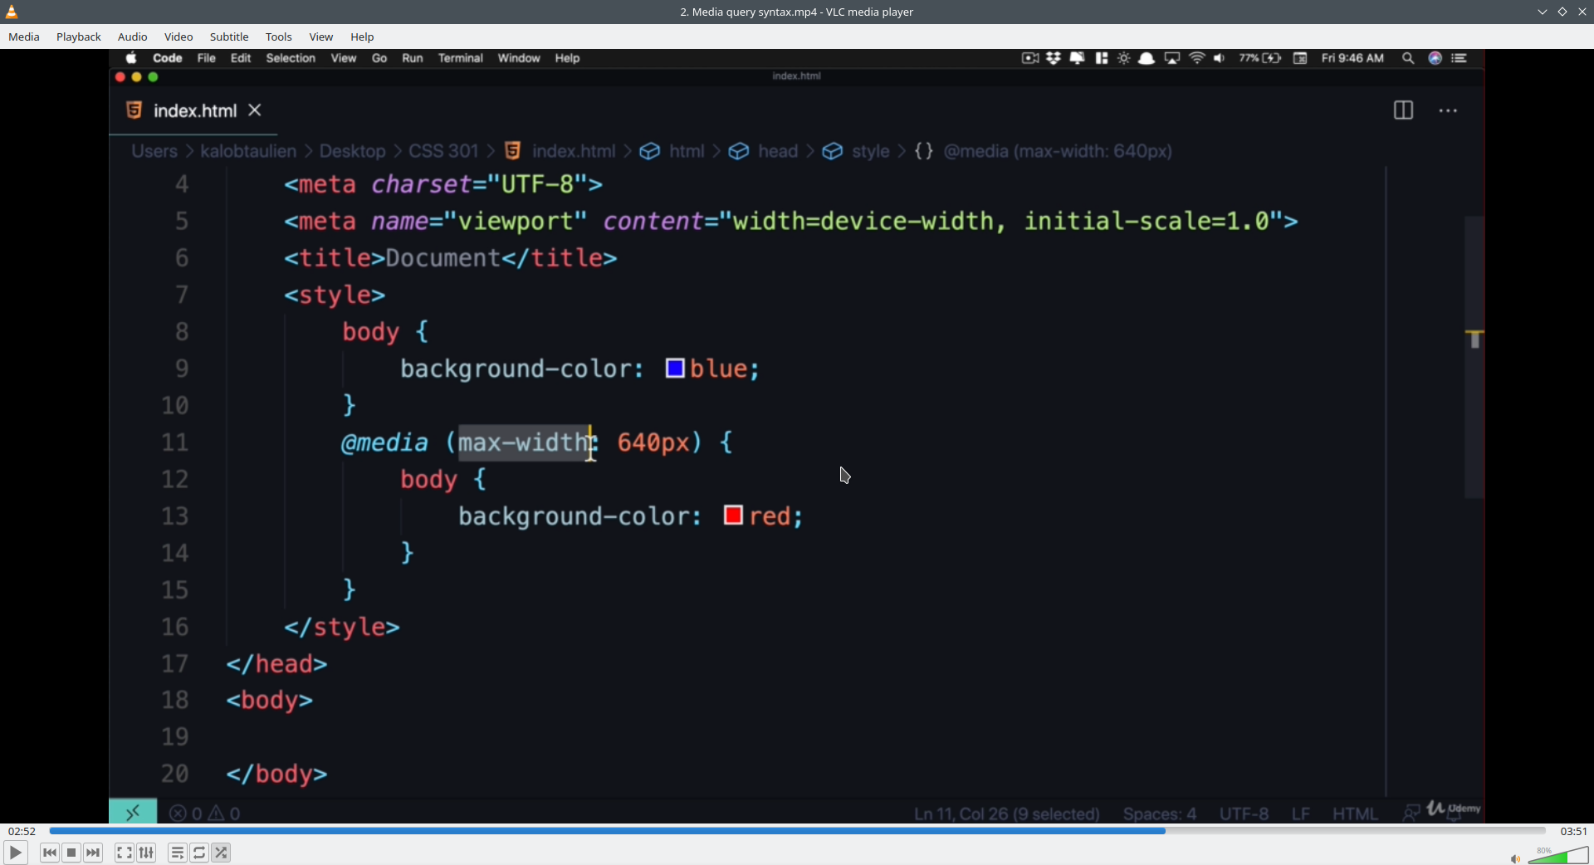Viewport: 1594px width, 865px height.
Task: Click the LF line-ending status entry
Action: tap(1301, 814)
